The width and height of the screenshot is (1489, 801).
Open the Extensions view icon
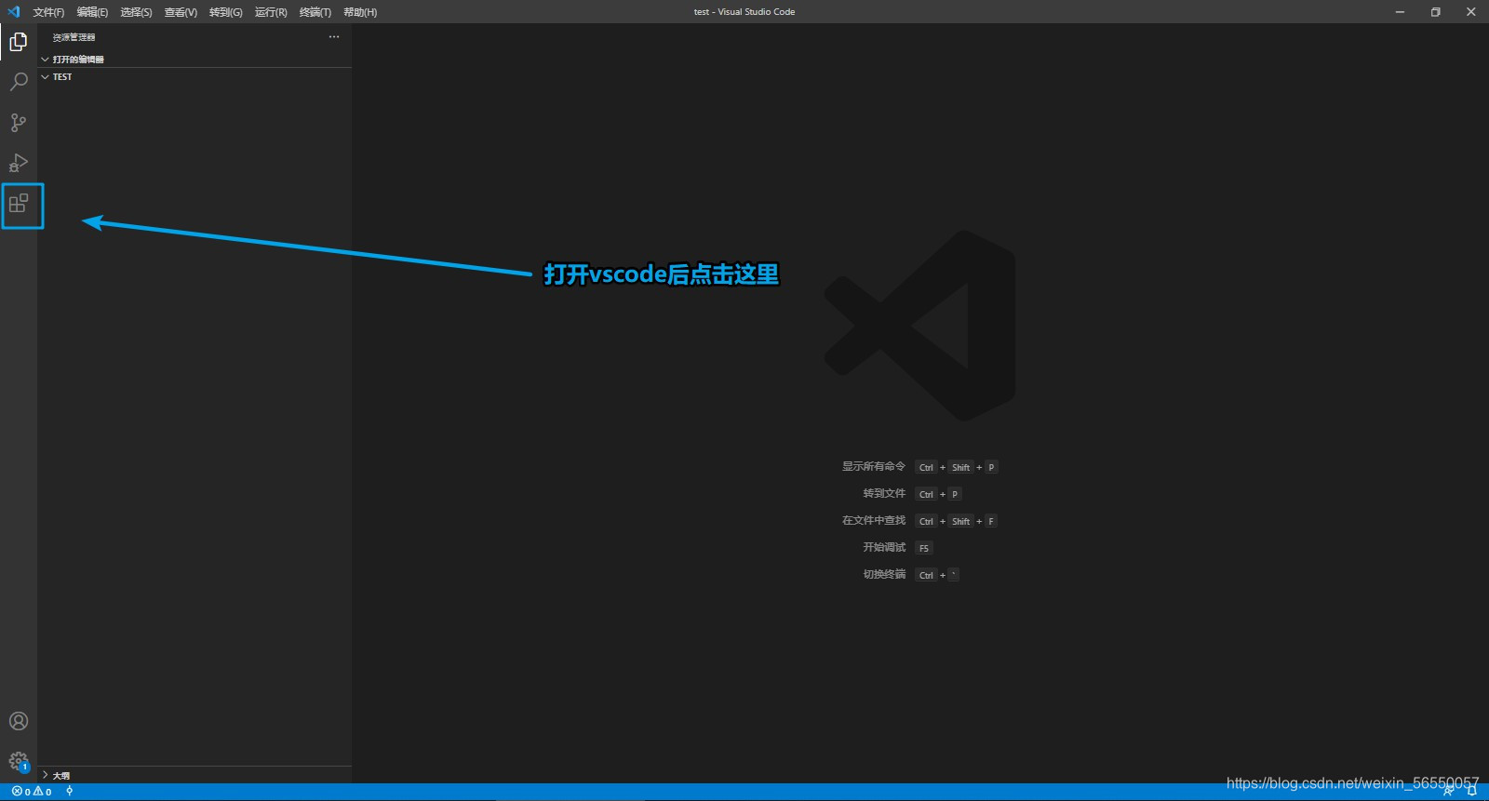[x=19, y=203]
